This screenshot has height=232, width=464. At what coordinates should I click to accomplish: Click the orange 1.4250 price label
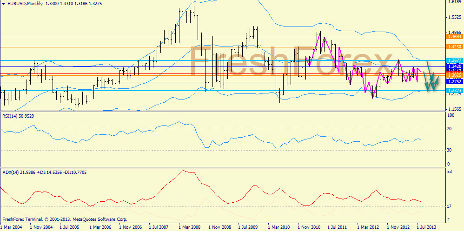click(454, 47)
